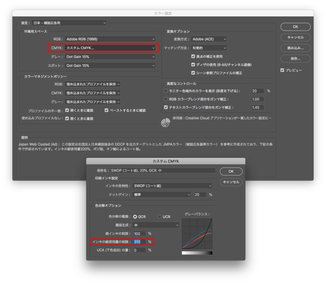This screenshot has height=284, width=326.
Task: Click the 非同期 Creative Cloud status text
Action: tap(222, 118)
